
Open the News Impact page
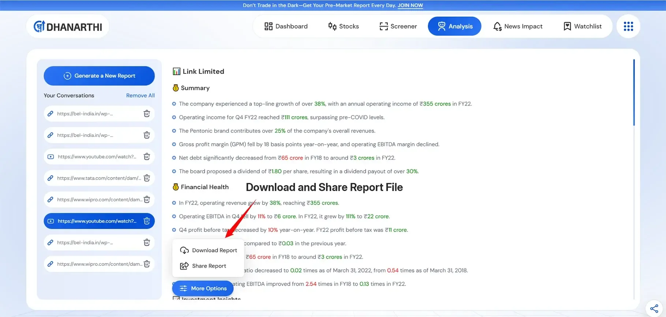[518, 26]
